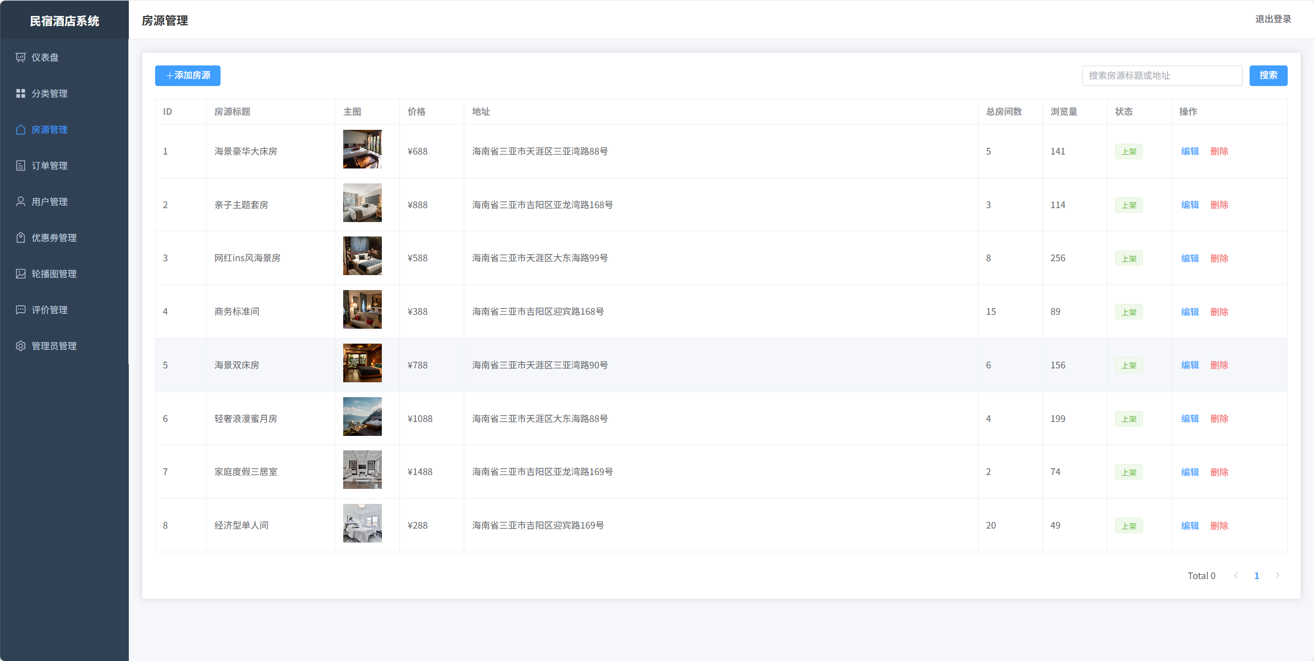Open the 轻奢浪漫蜜月房 thumbnail image
This screenshot has height=661, width=1314.
[x=362, y=416]
